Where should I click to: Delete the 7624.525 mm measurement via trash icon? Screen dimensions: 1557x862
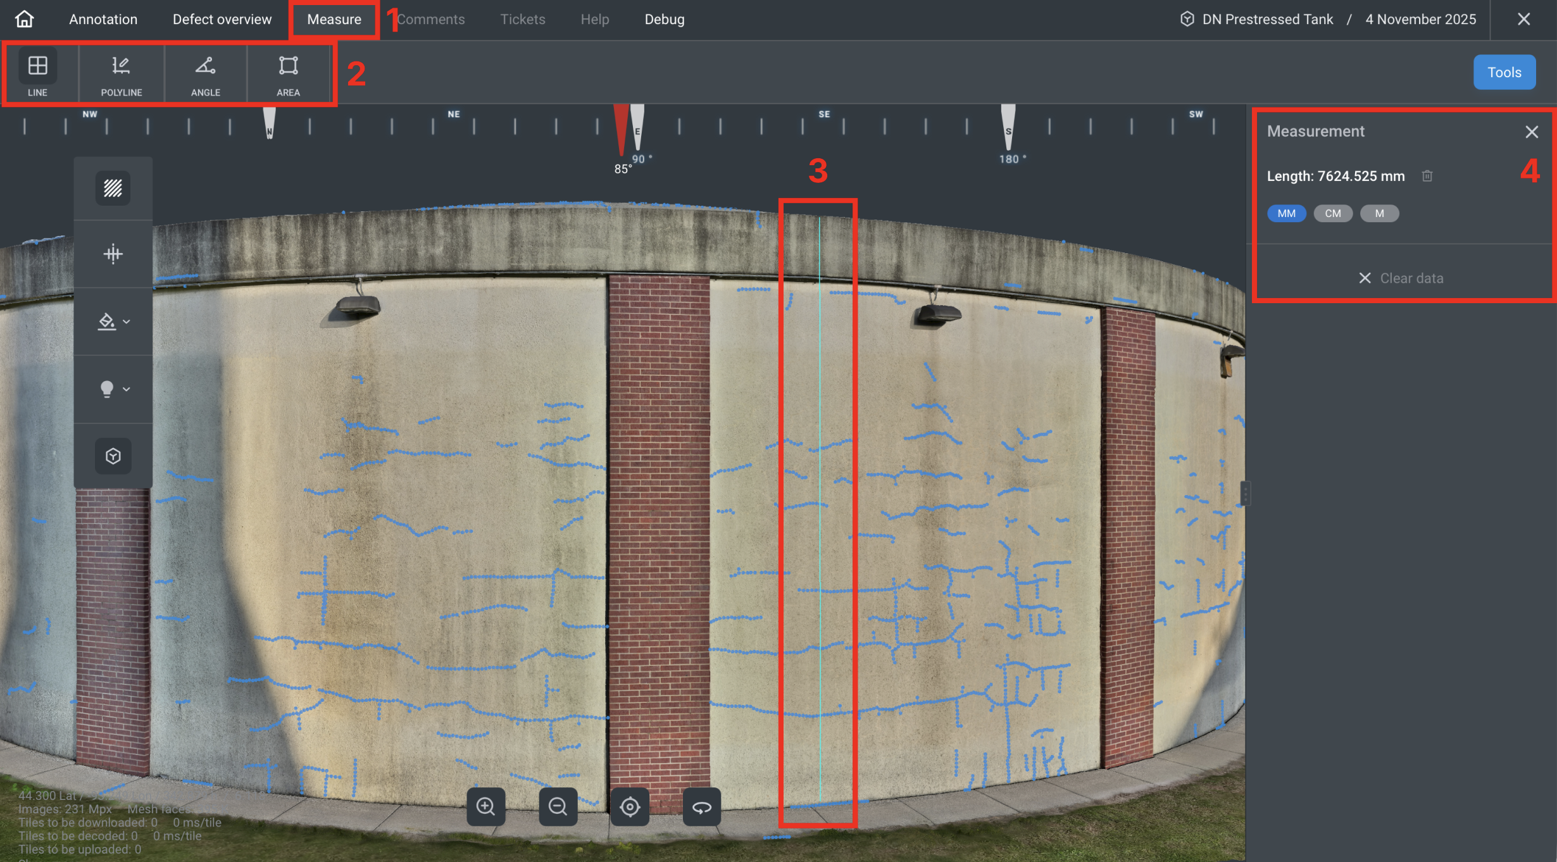tap(1427, 176)
